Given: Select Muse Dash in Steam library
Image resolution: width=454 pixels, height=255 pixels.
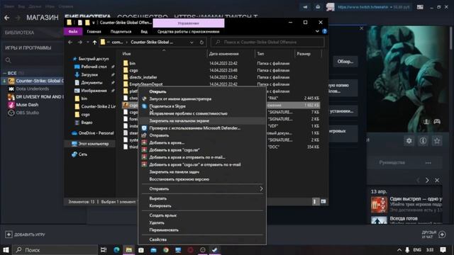Looking at the screenshot, I should [x=27, y=105].
